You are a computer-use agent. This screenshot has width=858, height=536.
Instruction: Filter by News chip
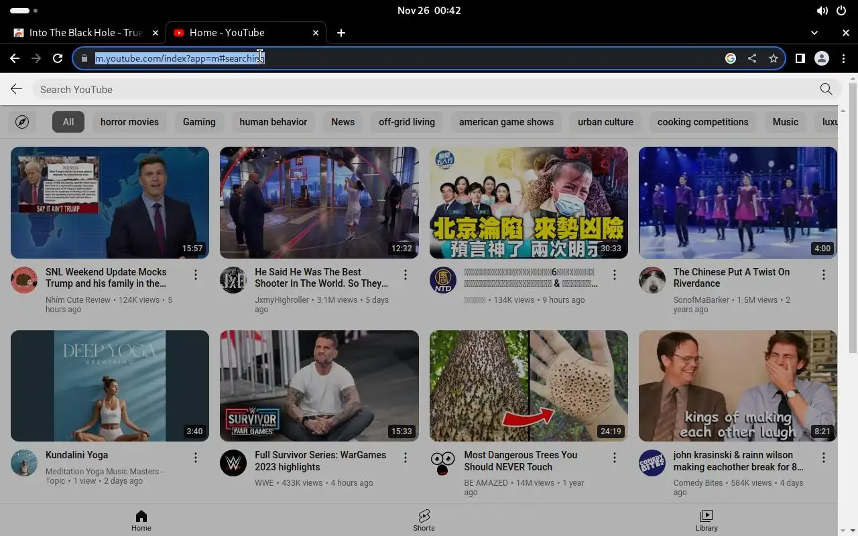coord(343,122)
